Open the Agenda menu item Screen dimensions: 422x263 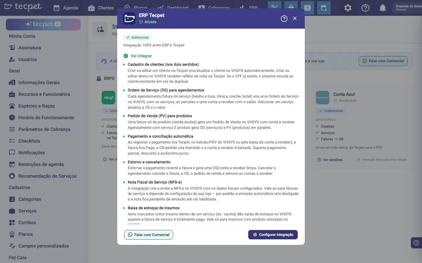(66, 8)
